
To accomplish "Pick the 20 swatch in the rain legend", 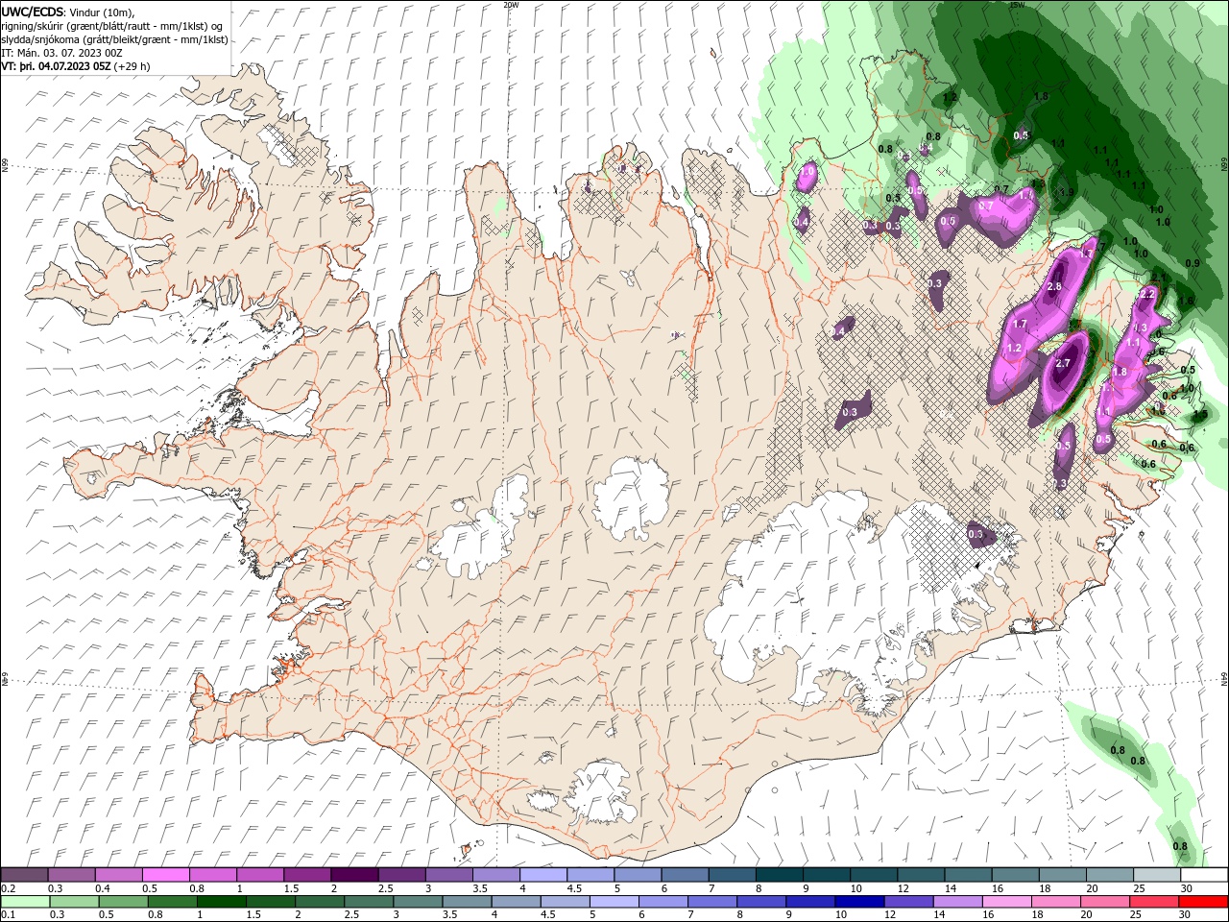I will coord(1104,902).
